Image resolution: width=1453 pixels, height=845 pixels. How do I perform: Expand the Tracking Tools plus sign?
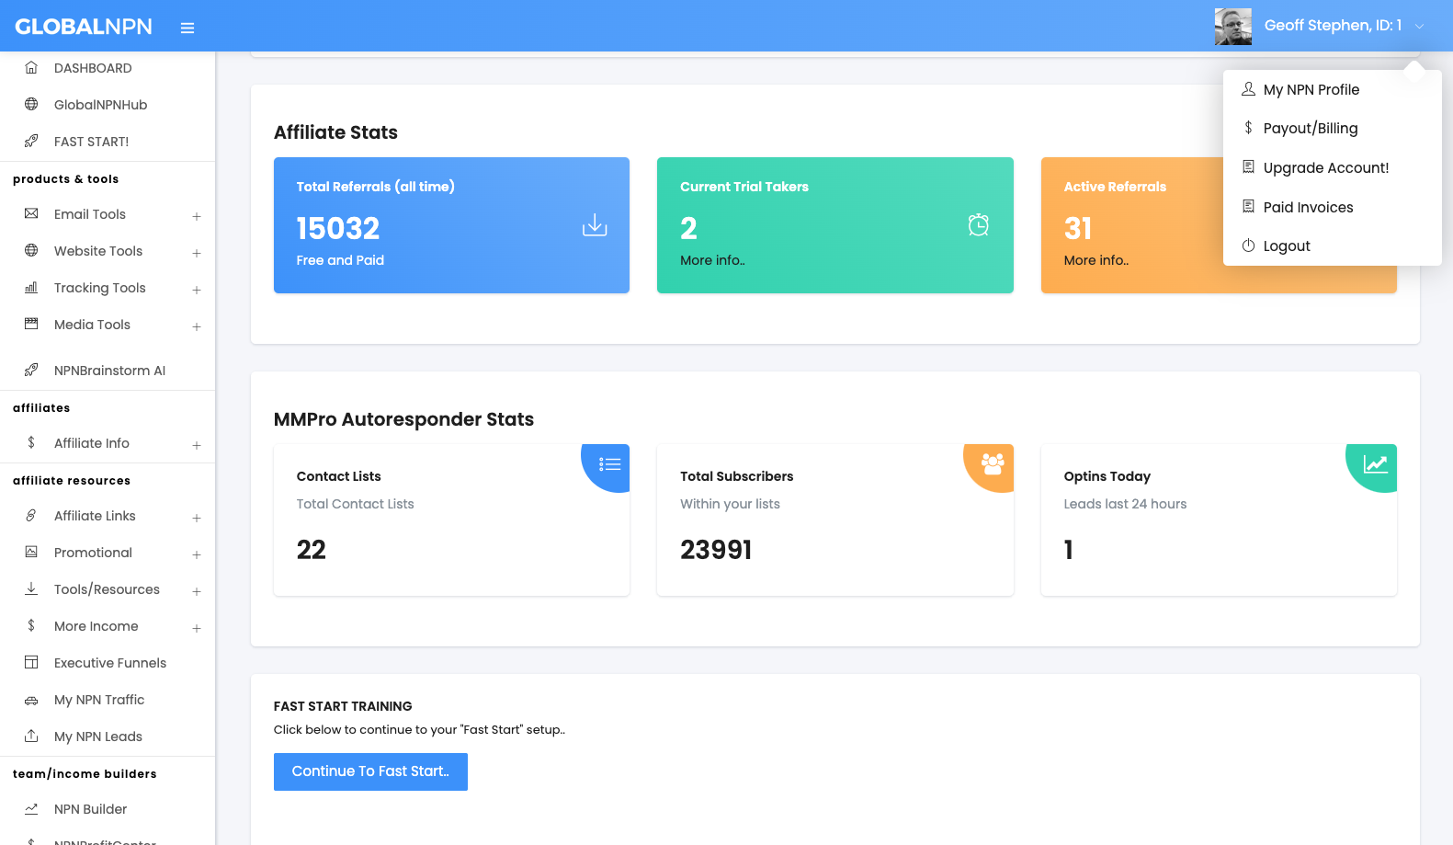pos(196,290)
